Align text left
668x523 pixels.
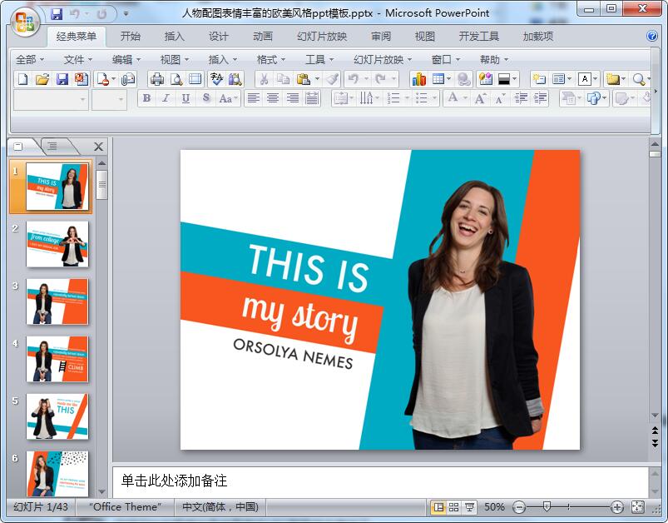[254, 98]
